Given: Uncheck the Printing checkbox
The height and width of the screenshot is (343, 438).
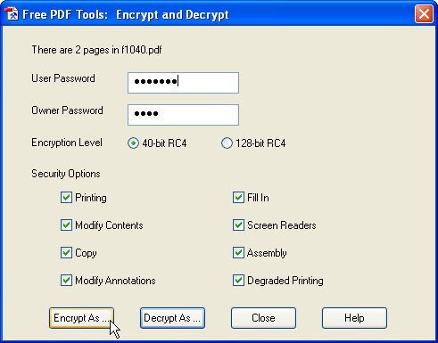Looking at the screenshot, I should [x=66, y=198].
